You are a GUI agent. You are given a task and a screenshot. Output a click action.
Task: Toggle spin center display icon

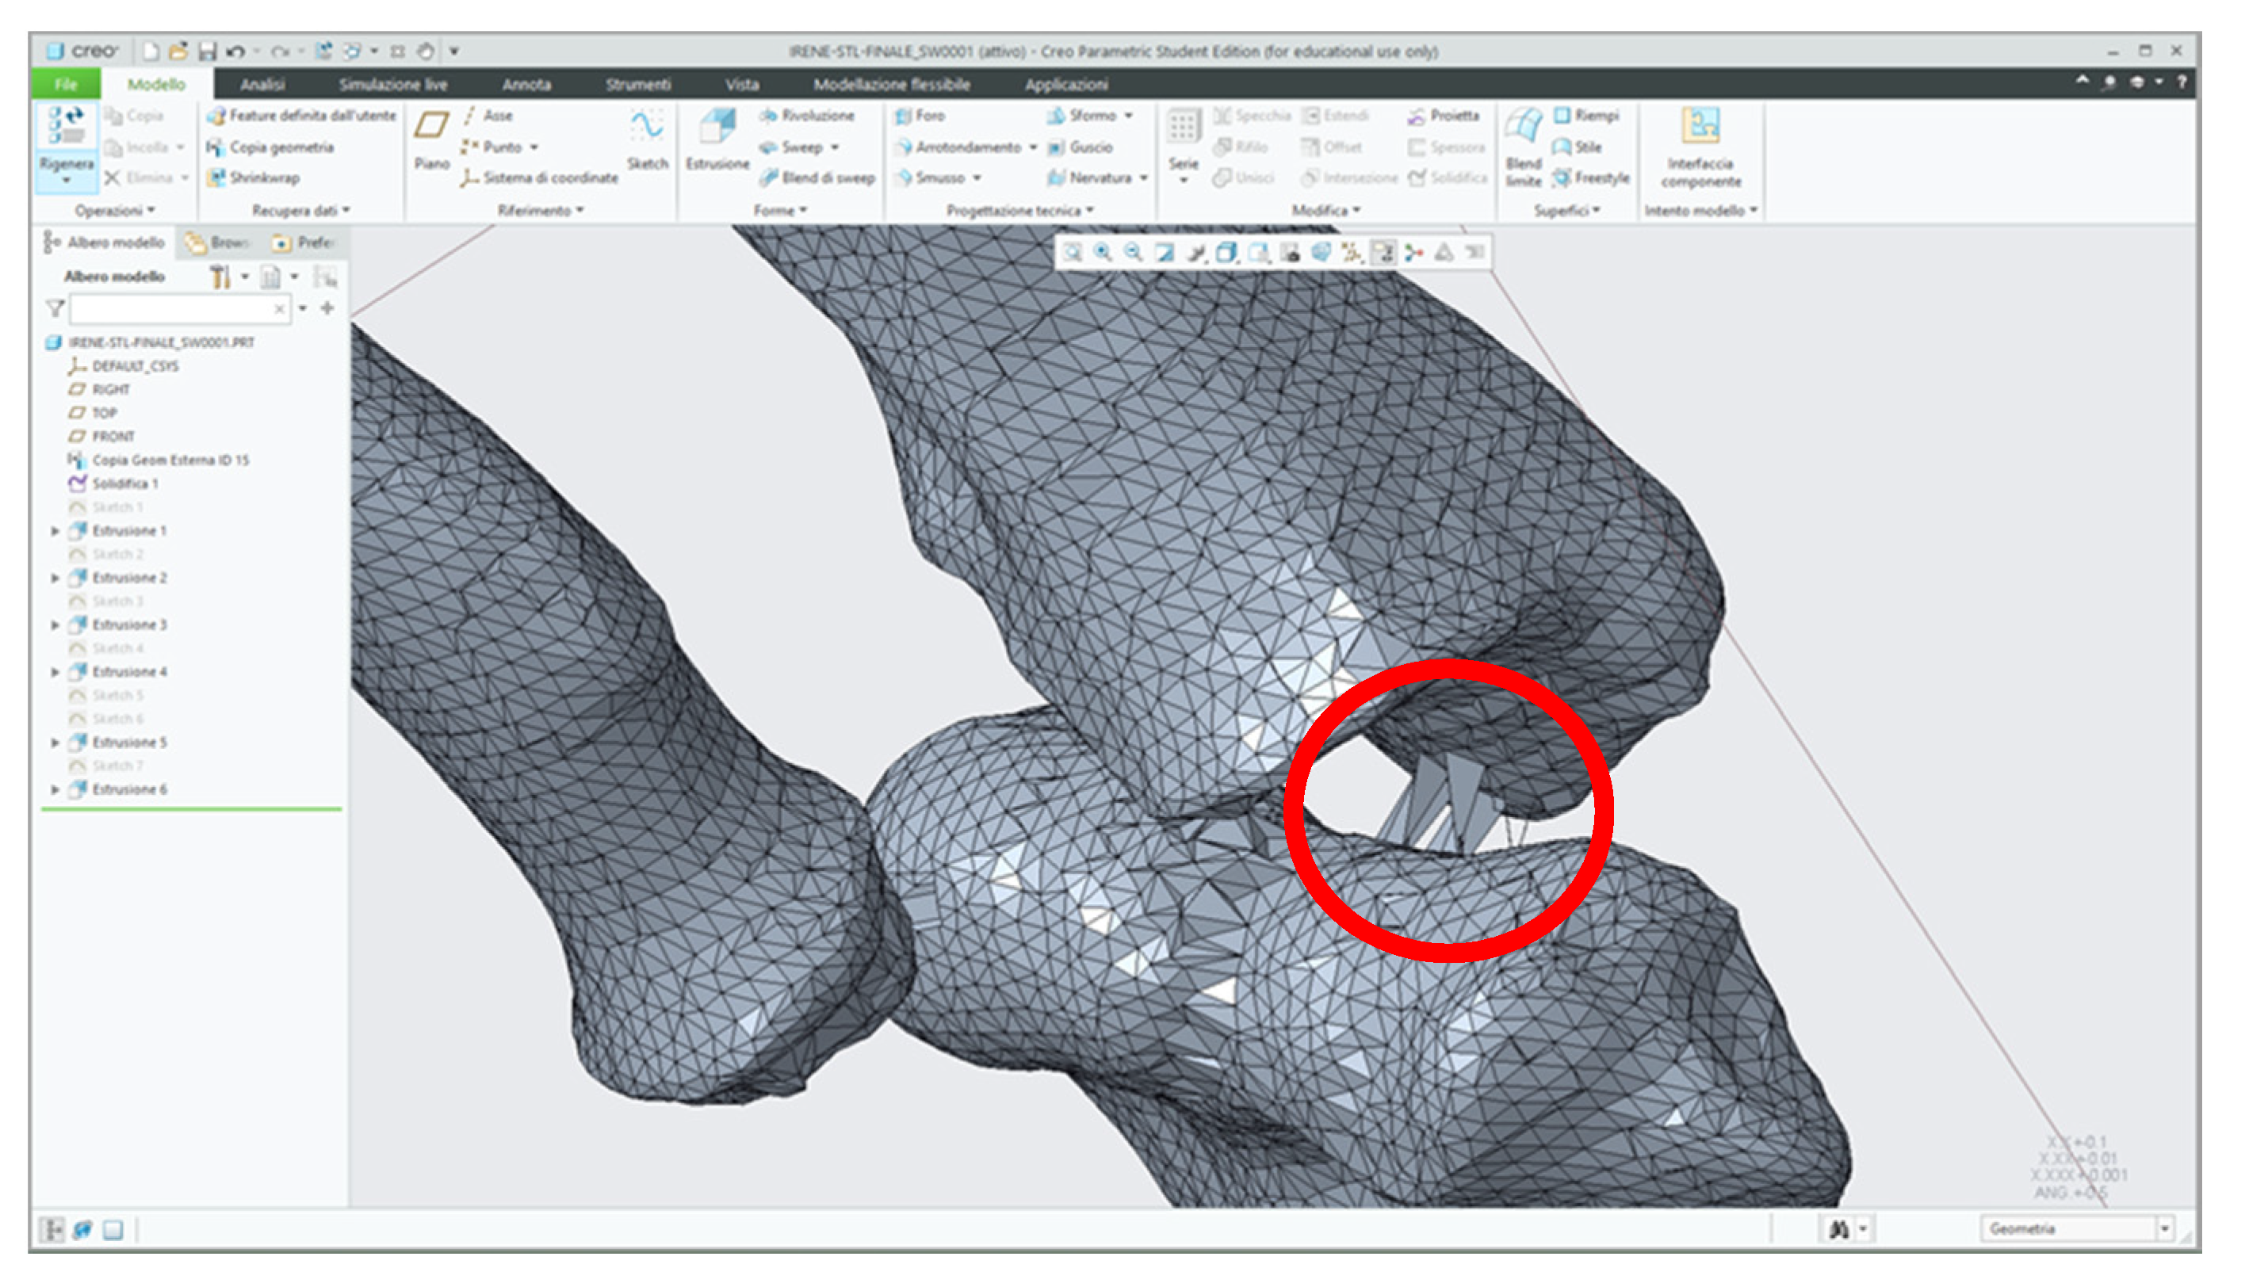1414,253
